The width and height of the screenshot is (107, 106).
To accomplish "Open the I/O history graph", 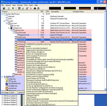I will click(100, 8).
